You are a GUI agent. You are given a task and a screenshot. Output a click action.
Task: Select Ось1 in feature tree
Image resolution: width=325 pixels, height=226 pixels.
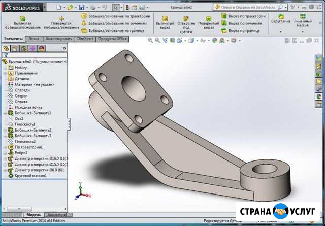tap(16, 119)
